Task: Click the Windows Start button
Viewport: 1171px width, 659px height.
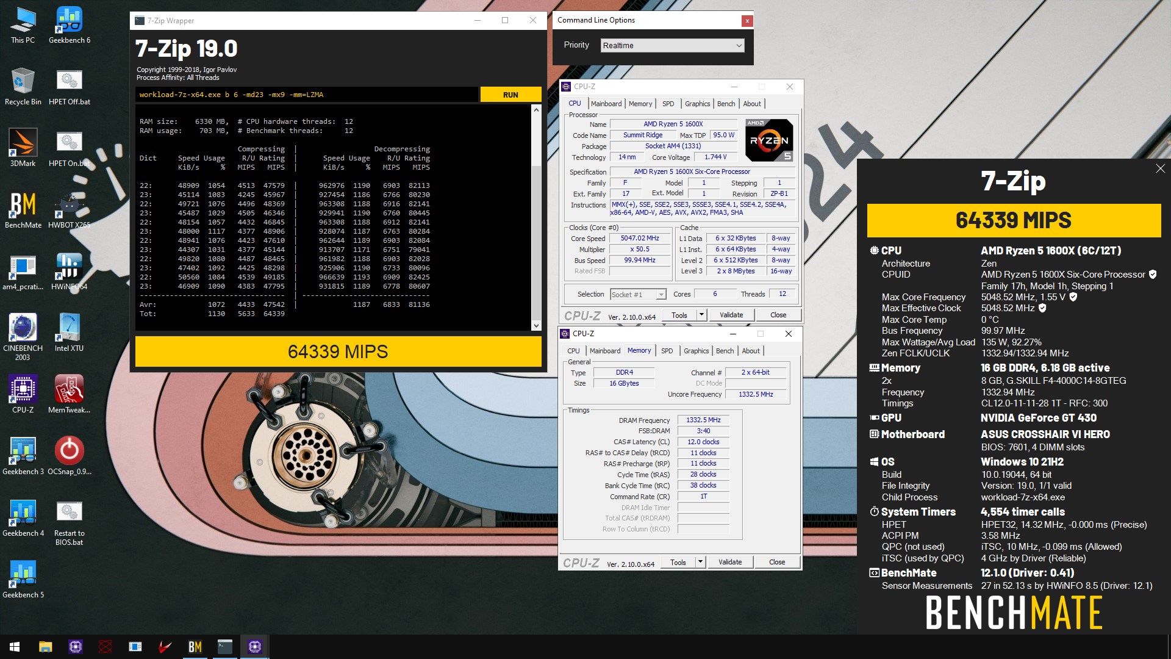Action: click(15, 647)
